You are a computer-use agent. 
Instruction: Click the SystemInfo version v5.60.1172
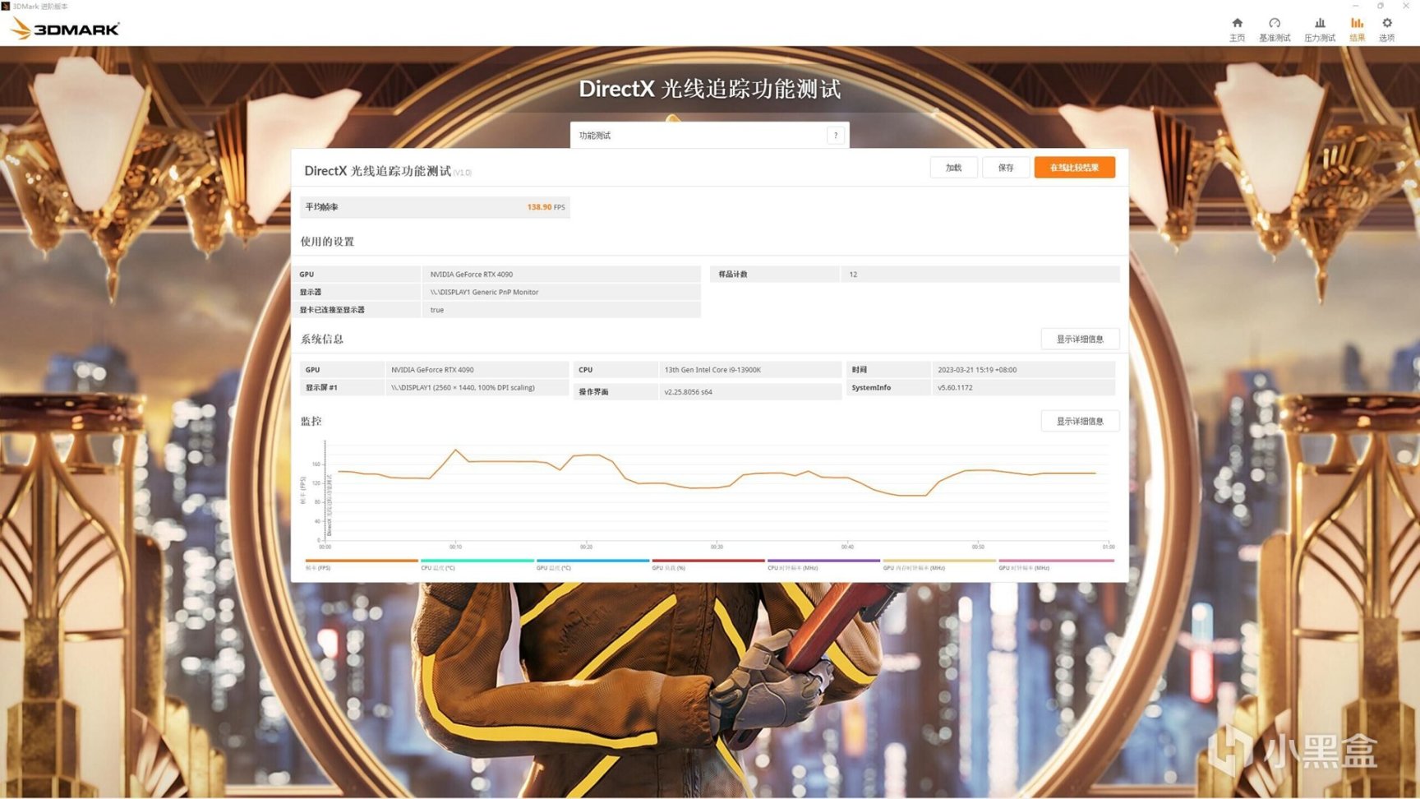click(955, 387)
